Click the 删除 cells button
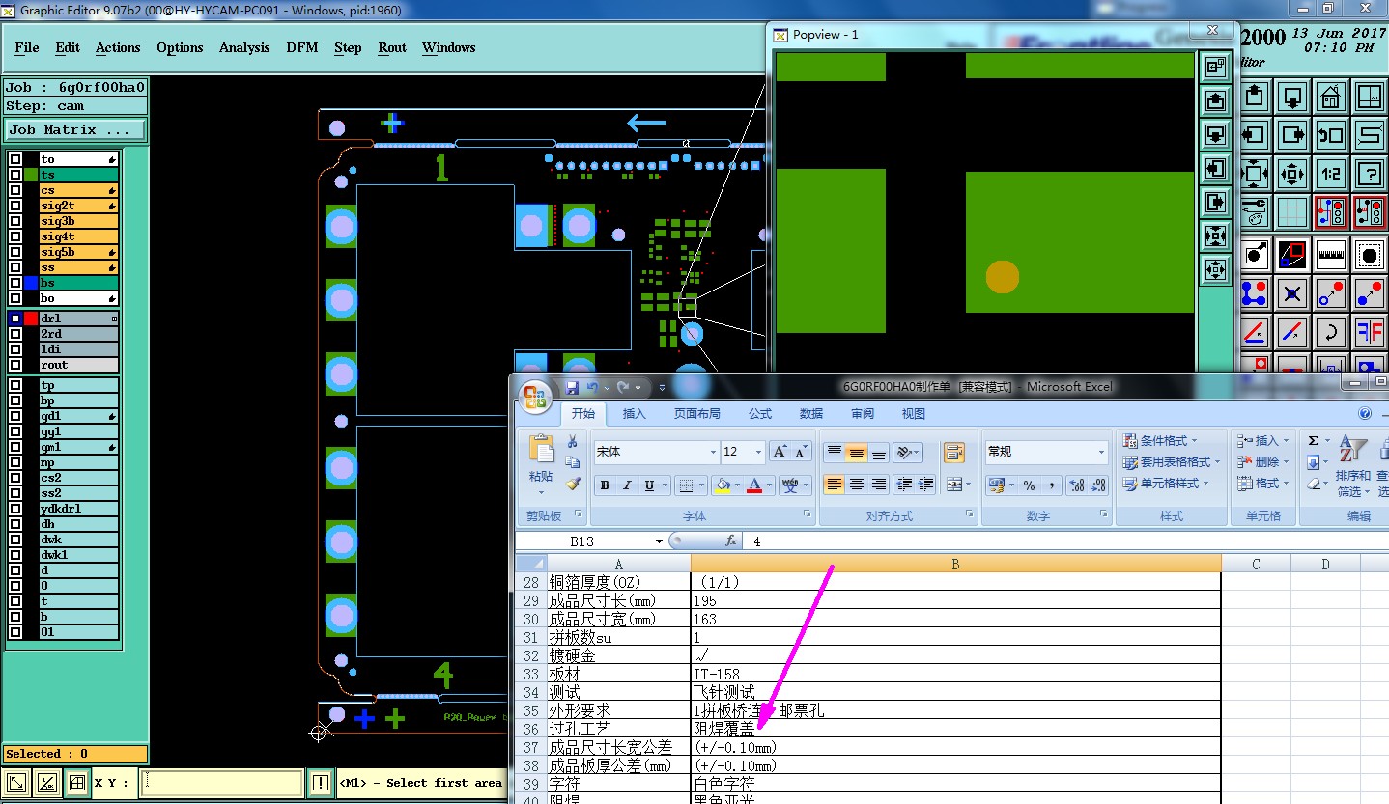Screen dimensions: 1389x804 pos(1262,462)
